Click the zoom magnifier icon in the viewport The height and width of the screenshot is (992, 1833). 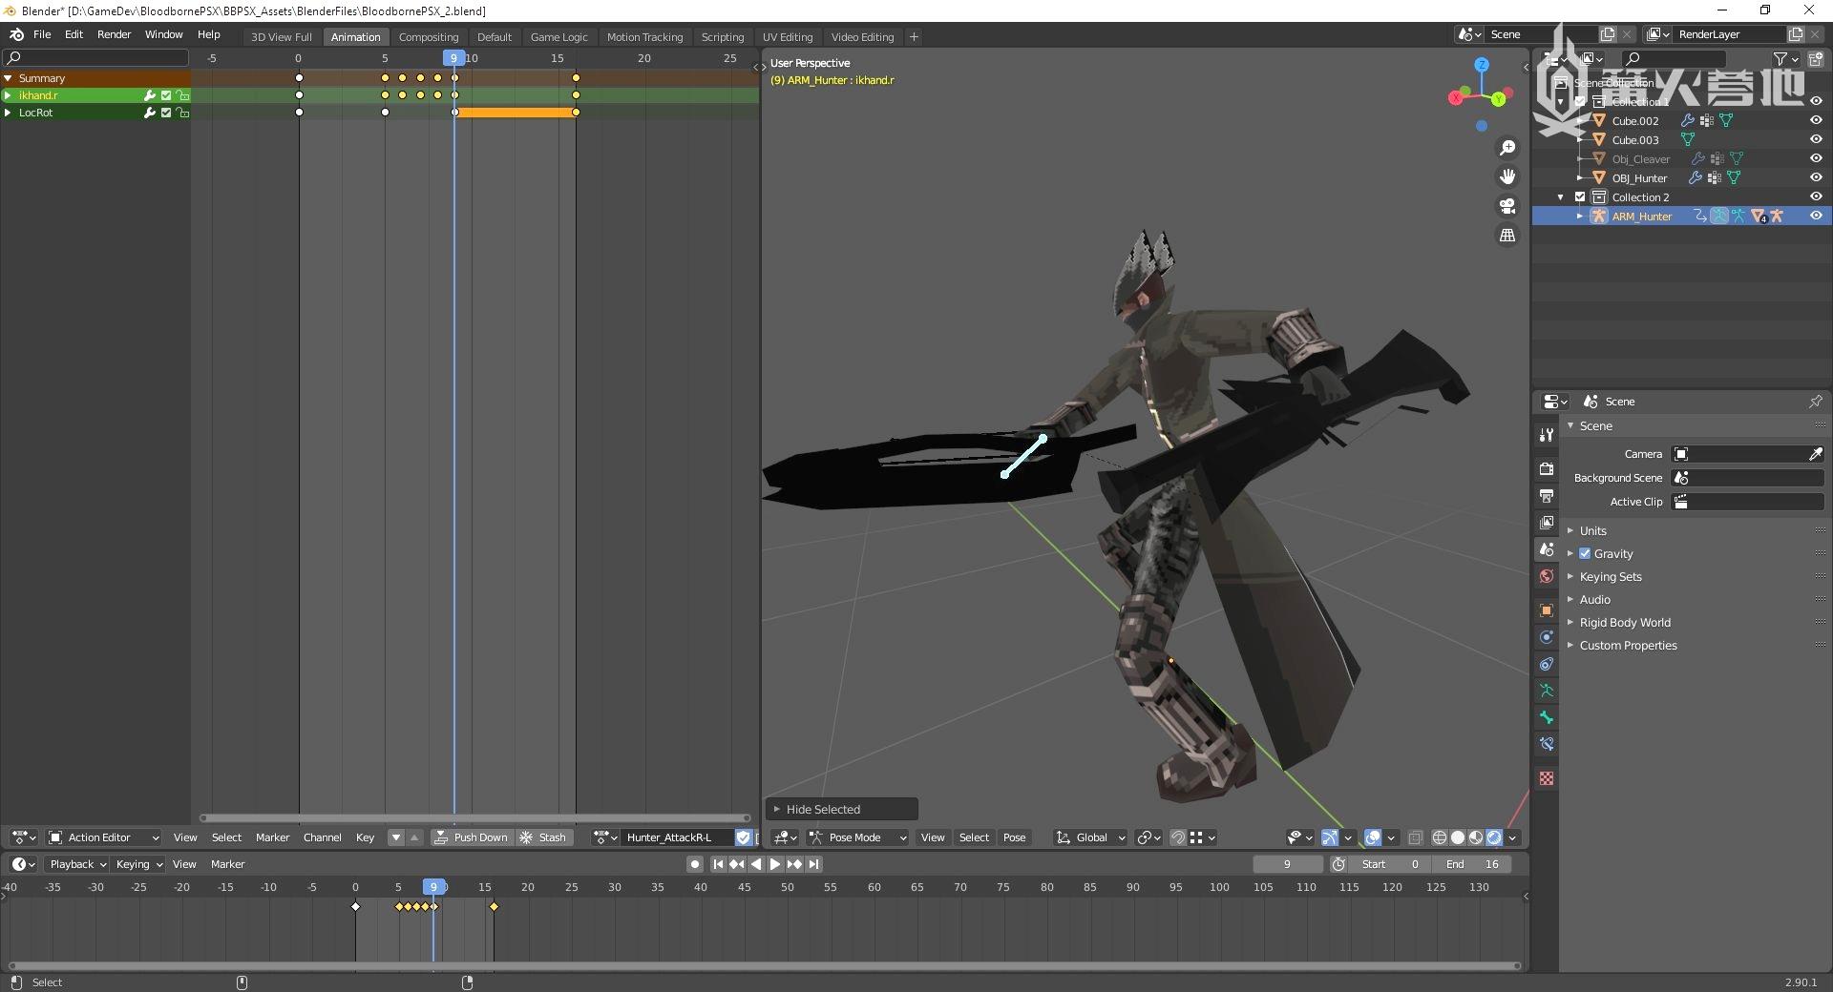pos(1507,148)
